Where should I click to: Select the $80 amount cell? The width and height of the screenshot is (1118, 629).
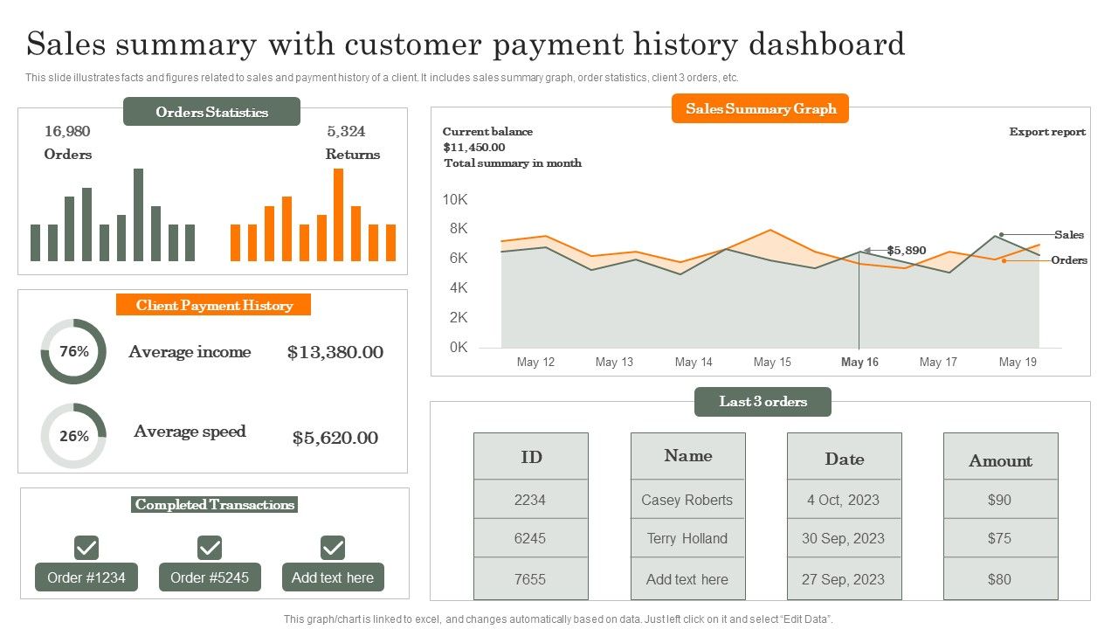(1001, 579)
